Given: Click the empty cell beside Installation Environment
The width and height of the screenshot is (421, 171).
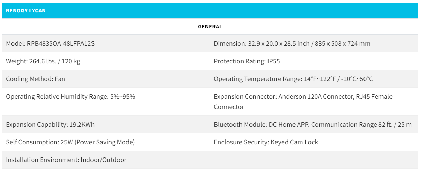Looking at the screenshot, I should [x=314, y=160].
